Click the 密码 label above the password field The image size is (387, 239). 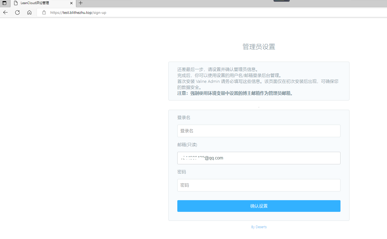pyautogui.click(x=182, y=172)
